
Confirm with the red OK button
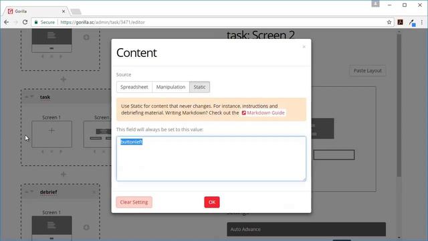[x=212, y=202]
